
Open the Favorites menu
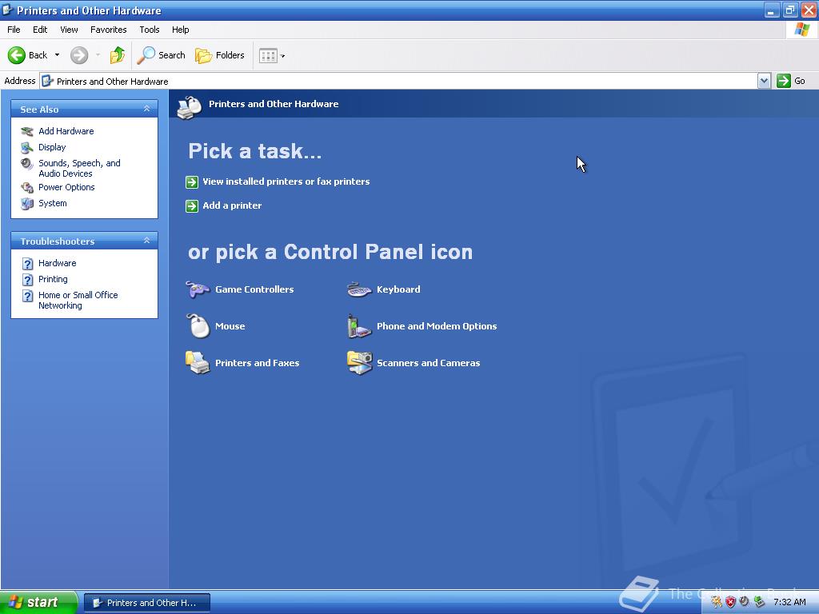(x=108, y=30)
